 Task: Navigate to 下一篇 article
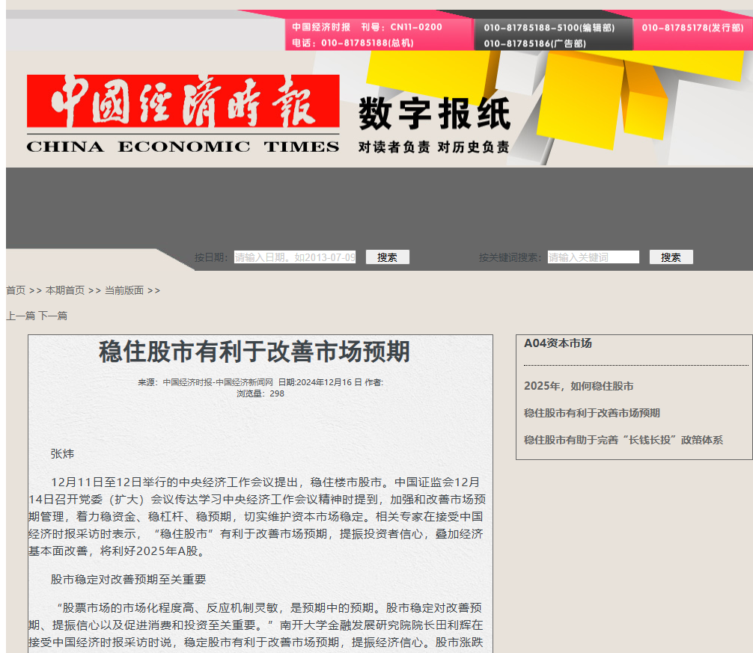tap(53, 316)
